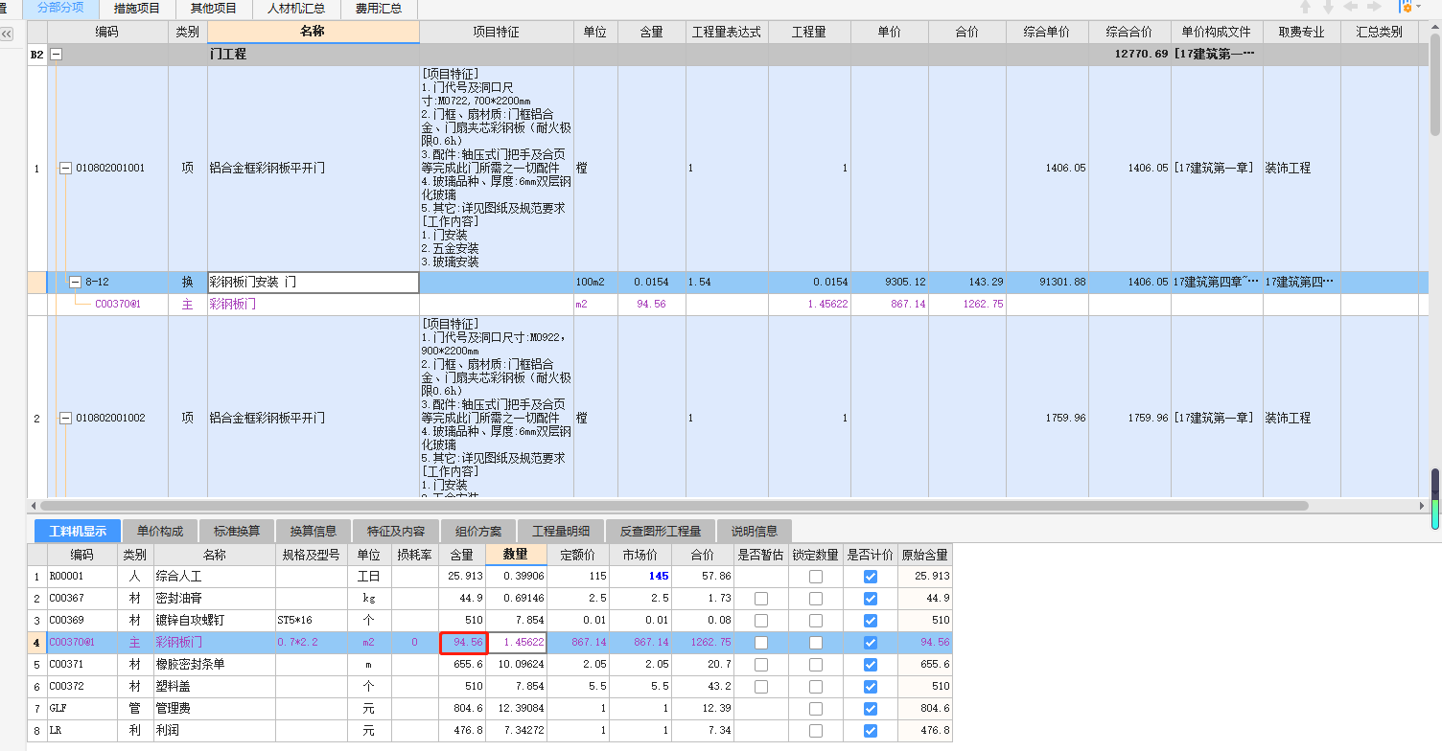Viewport: 1442px width, 751px height.
Task: Select 工程量明细 bottom tab
Action: coord(561,531)
